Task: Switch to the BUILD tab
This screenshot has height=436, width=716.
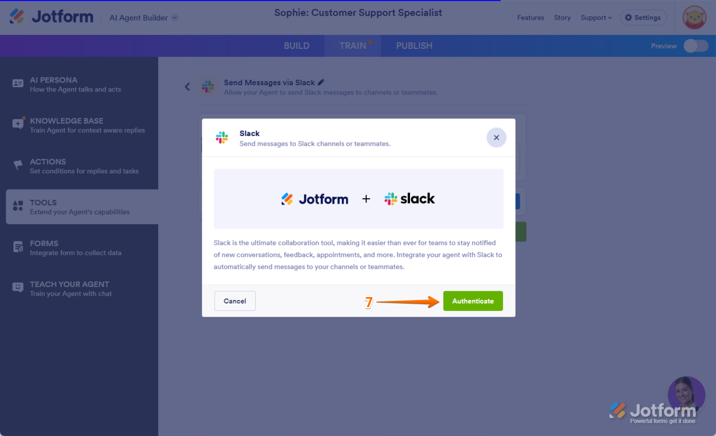Action: click(x=296, y=46)
